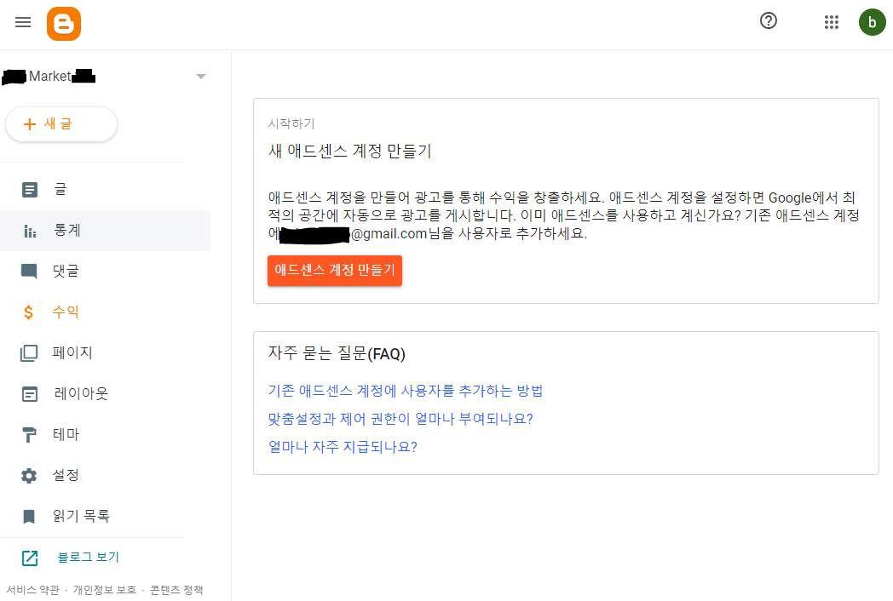Click the 애드센스 계정 만들기 button
The width and height of the screenshot is (893, 601).
[335, 271]
